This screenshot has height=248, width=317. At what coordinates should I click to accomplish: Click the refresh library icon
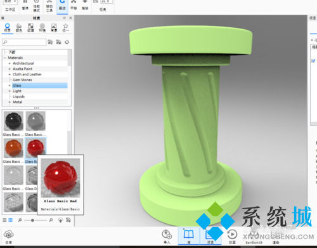tap(67, 42)
